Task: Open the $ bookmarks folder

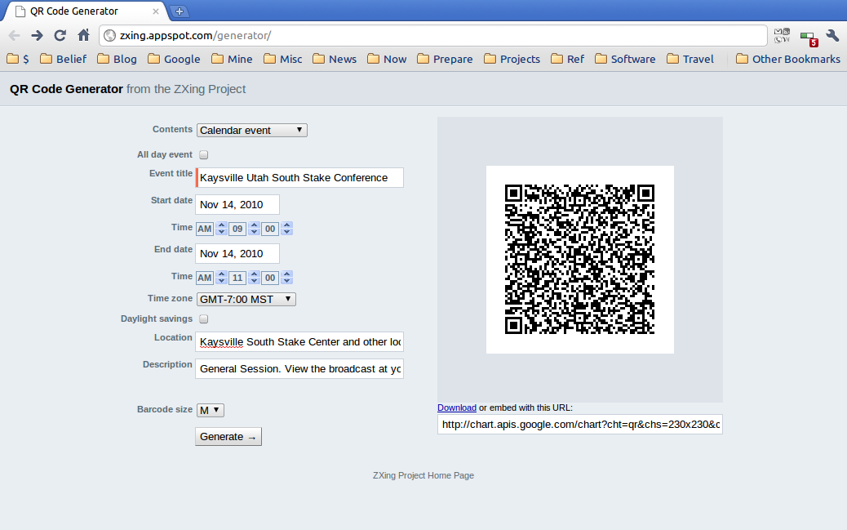Action: pyautogui.click(x=18, y=59)
